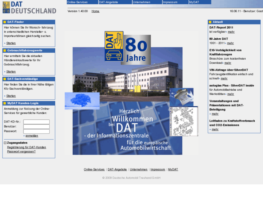Open mehr for E10-Verträglichkeit brochure
The height and width of the screenshot is (197, 263).
228,63
